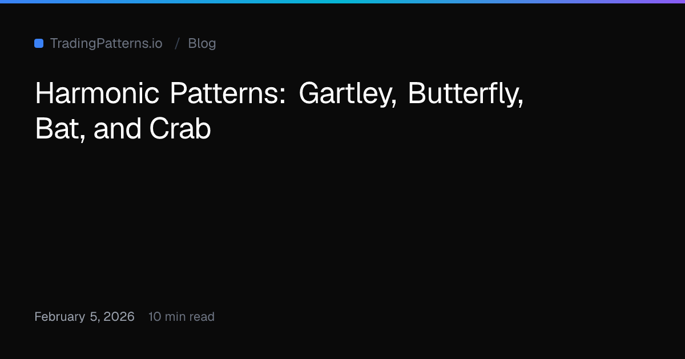Click the blue square TradingPatterns logo icon
Screen dimensions: 685x359
(39, 43)
